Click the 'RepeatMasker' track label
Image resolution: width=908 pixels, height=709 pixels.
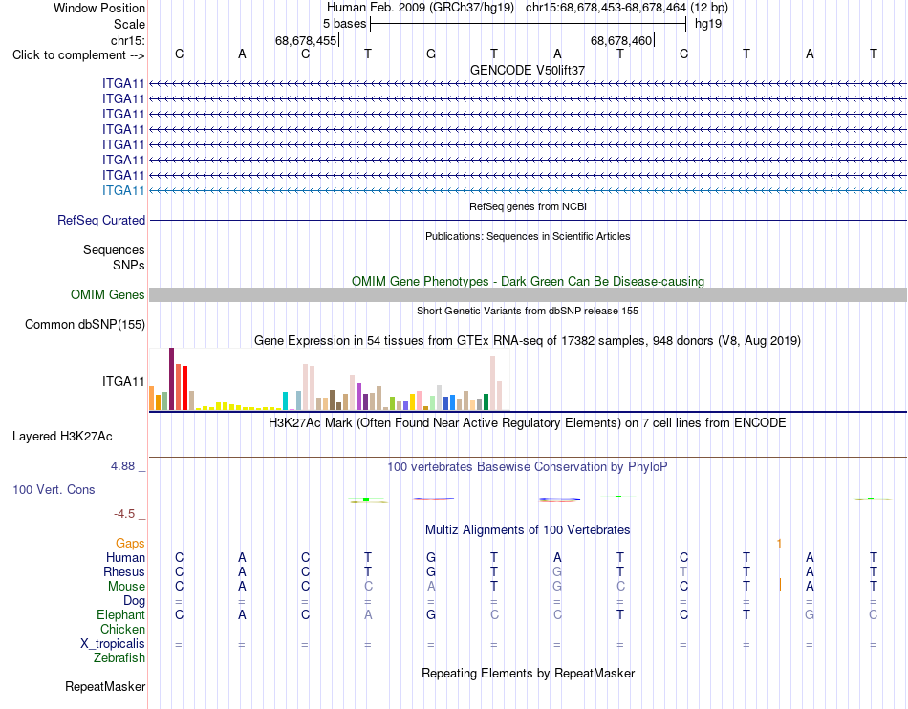click(x=105, y=687)
